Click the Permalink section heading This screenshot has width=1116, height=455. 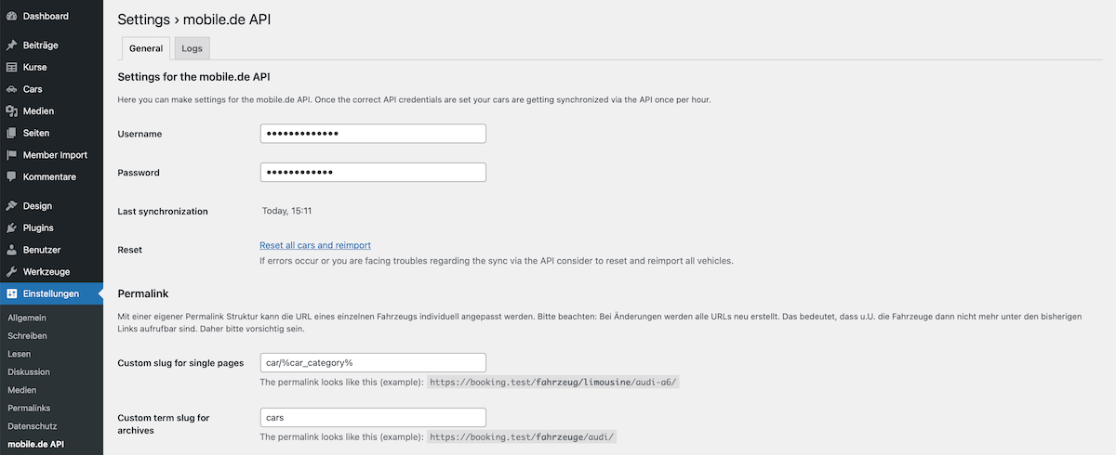click(143, 293)
